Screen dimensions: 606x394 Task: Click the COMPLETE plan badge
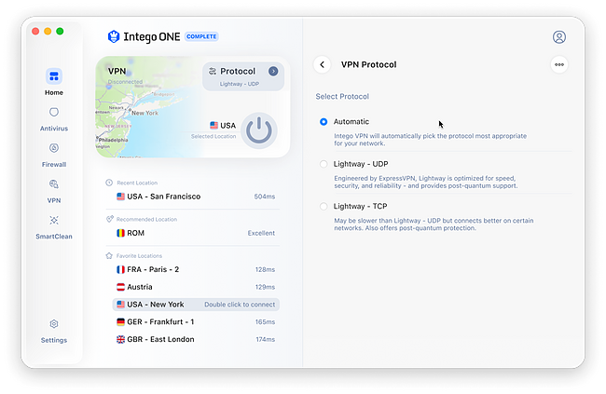pos(201,36)
